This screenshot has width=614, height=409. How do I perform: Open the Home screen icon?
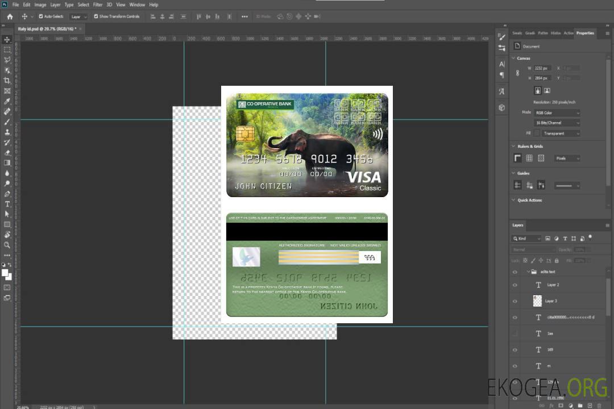point(10,16)
